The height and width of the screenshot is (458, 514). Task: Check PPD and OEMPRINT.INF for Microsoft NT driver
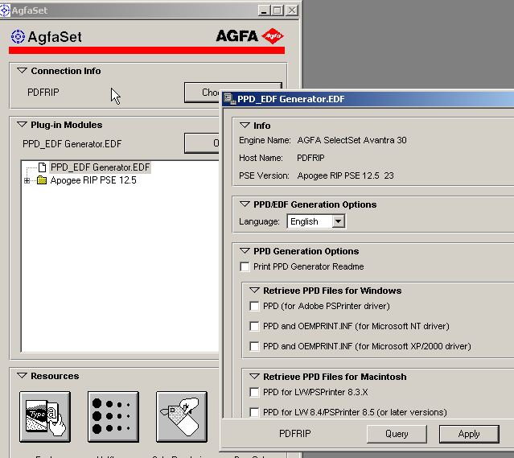(x=254, y=326)
